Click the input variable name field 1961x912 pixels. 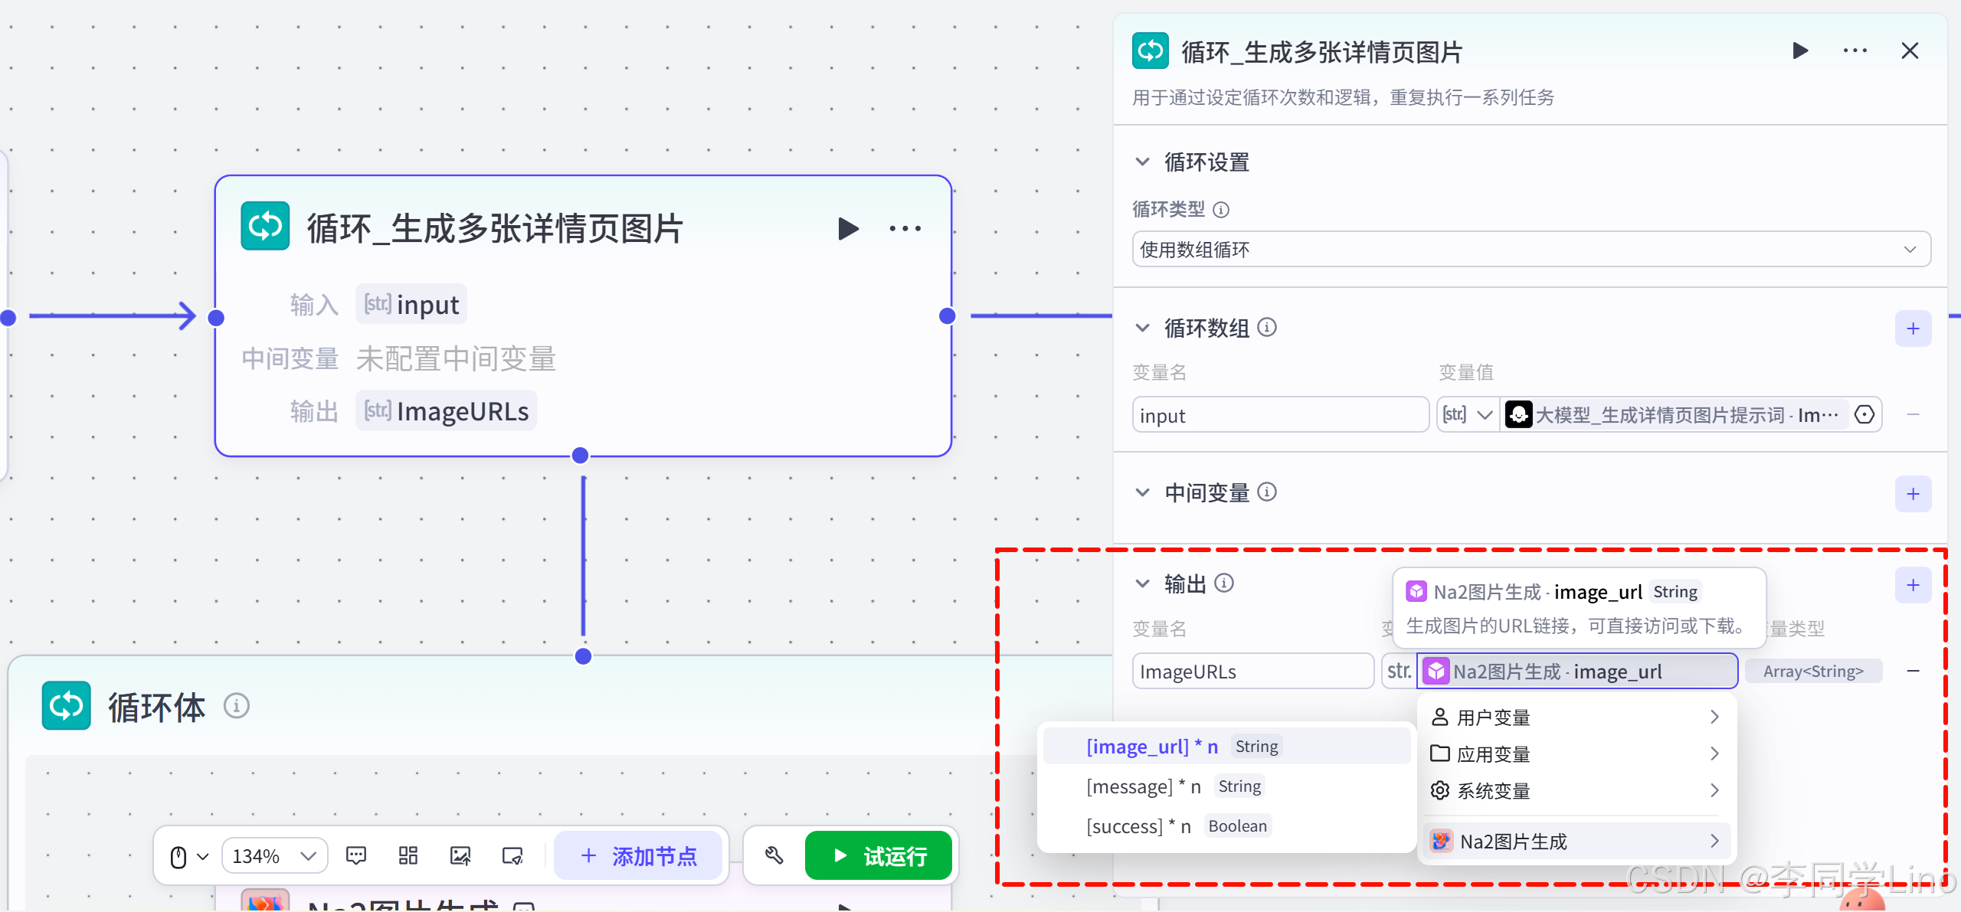1279,415
